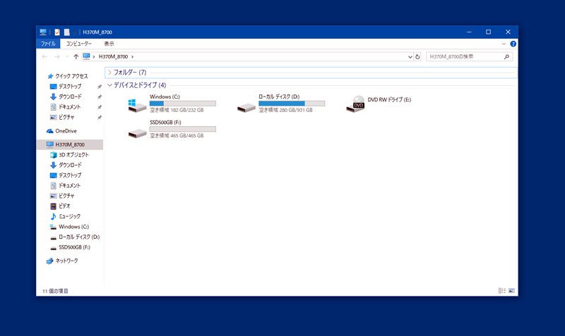The height and width of the screenshot is (336, 565).
Task: Open the address bar history dropdown
Action: [x=410, y=57]
